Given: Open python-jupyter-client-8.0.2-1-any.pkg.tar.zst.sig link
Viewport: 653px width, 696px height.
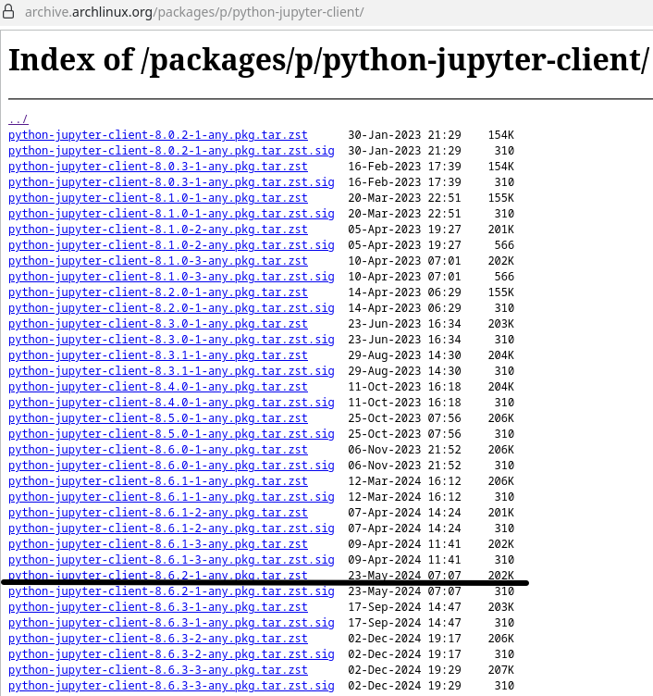Looking at the screenshot, I should coord(171,151).
